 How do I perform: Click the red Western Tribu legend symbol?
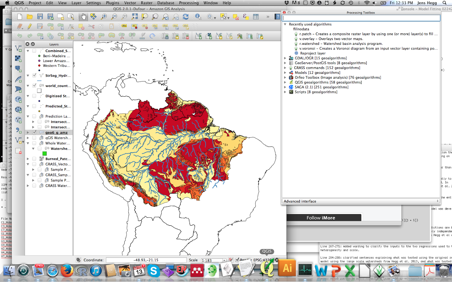pyautogui.click(x=39, y=66)
